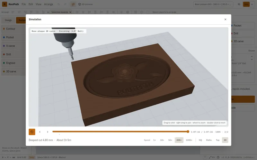
Task: Click the simulation timeline slider handle
Action: 188,132
